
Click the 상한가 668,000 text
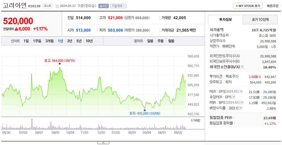(x=137, y=18)
